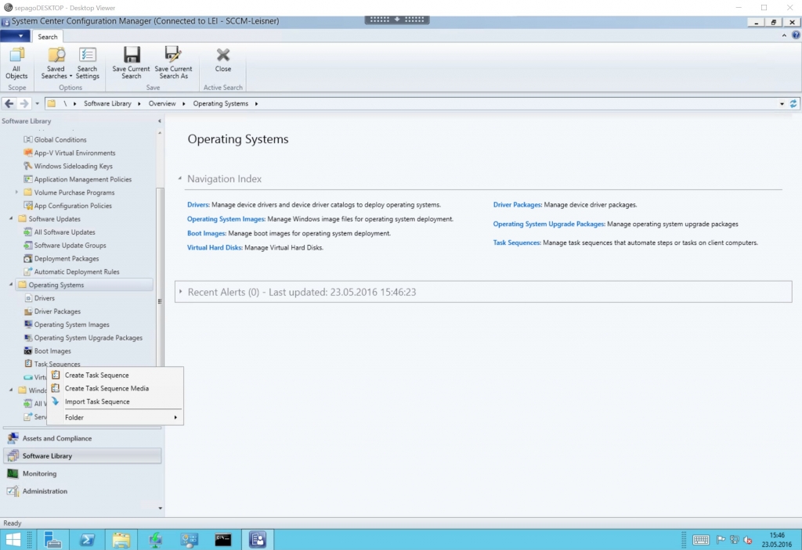Viewport: 802px width, 550px height.
Task: Open the Driver Packages link
Action: point(517,204)
